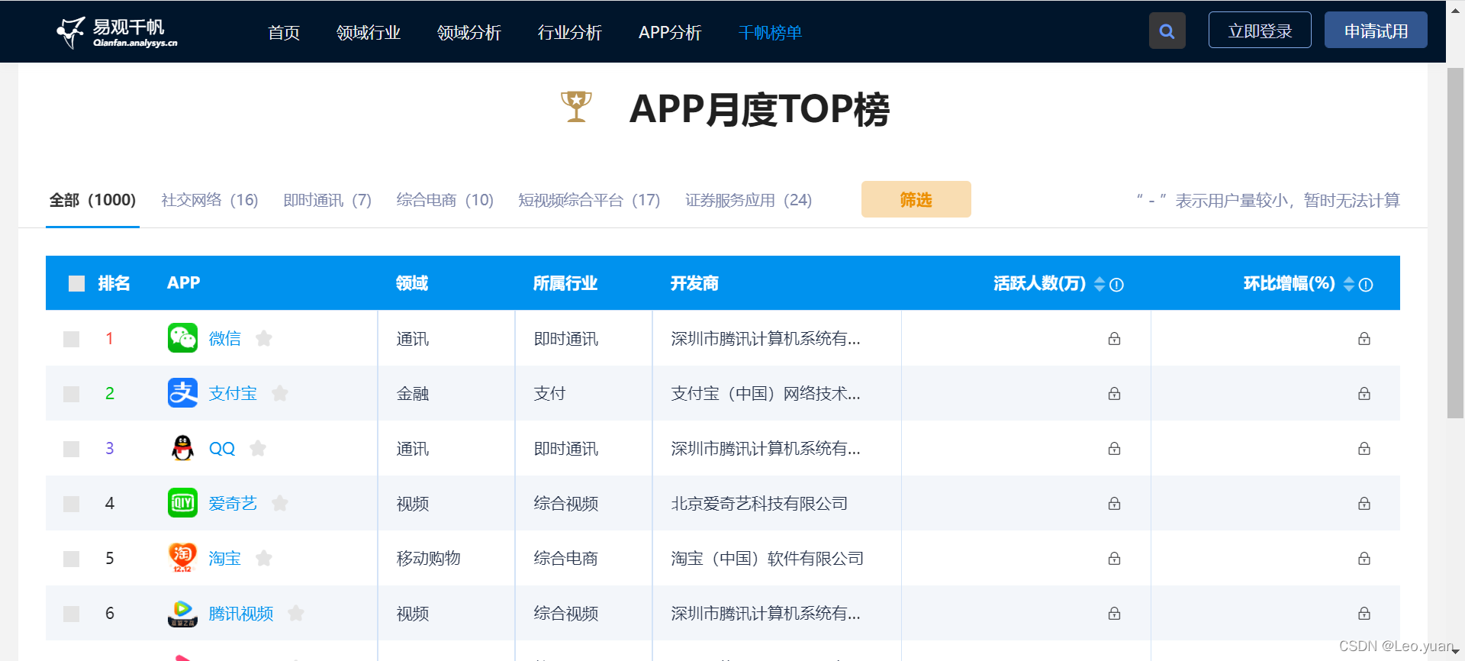Click the 易观千帆 logo

117,33
